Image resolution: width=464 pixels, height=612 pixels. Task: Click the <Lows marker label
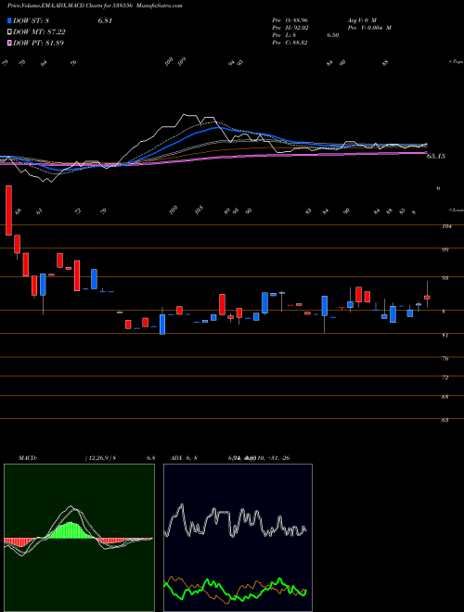[456, 210]
